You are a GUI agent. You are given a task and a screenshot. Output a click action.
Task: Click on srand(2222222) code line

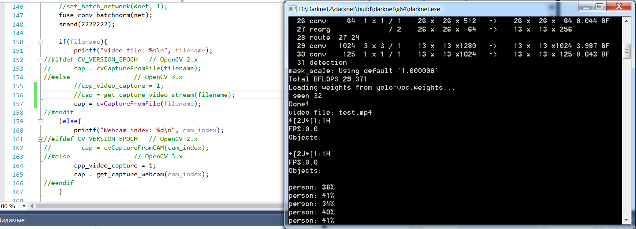(87, 24)
